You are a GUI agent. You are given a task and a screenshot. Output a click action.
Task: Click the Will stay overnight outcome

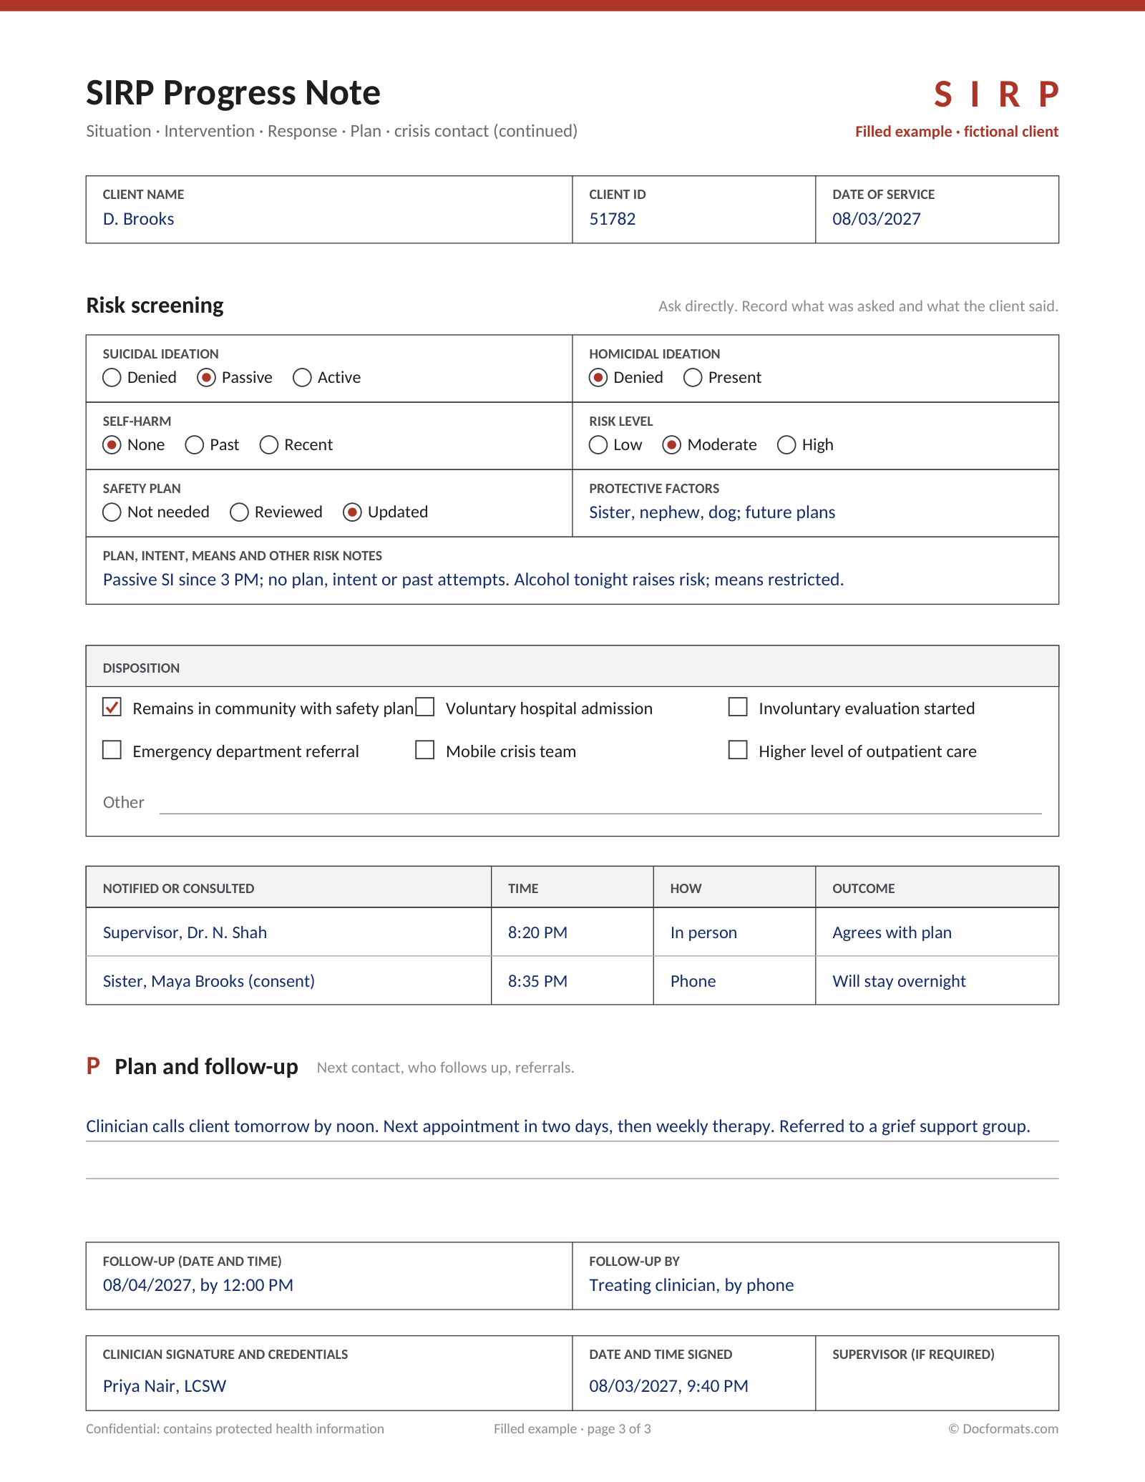pyautogui.click(x=937, y=981)
